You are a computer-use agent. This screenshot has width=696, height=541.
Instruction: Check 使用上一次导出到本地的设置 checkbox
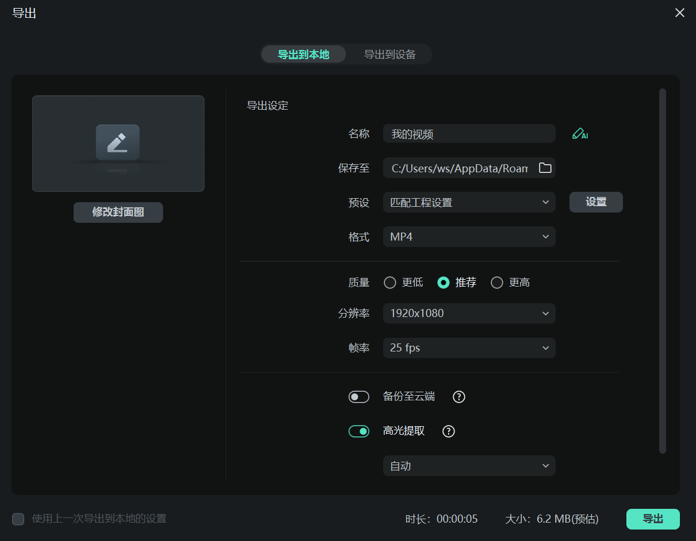18,519
